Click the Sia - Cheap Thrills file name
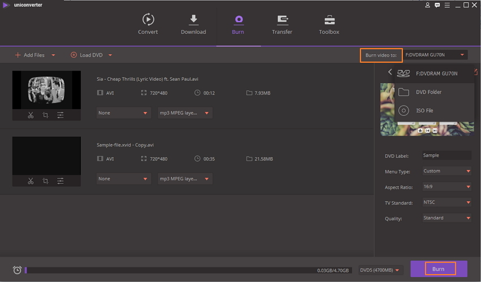 (148, 79)
